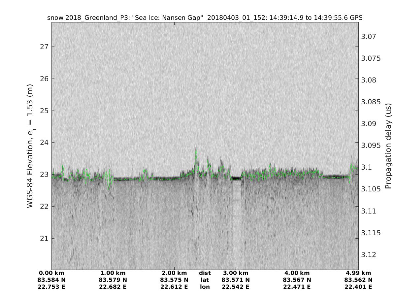Image resolution: width=396 pixels, height=297 pixels.
Task: Click the 'dist' legend text below plot
Action: coord(205,273)
